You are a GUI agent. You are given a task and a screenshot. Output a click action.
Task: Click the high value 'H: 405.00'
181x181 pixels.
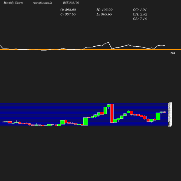click(105, 10)
